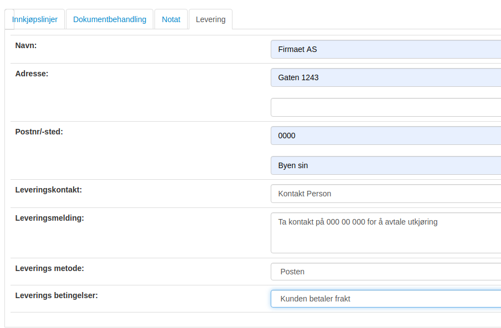The width and height of the screenshot is (501, 328).
Task: Click the Leveringsmelding label
Action: click(49, 218)
